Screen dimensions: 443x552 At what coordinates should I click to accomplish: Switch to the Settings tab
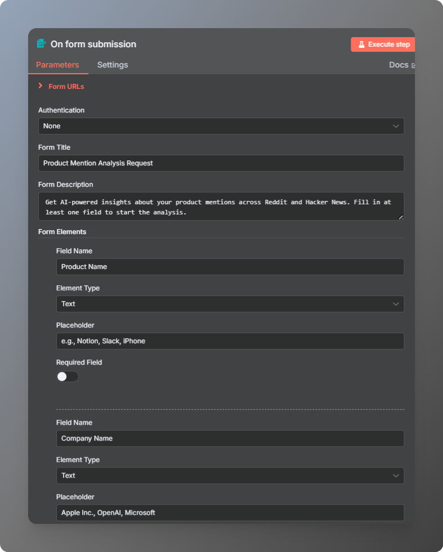pos(113,65)
